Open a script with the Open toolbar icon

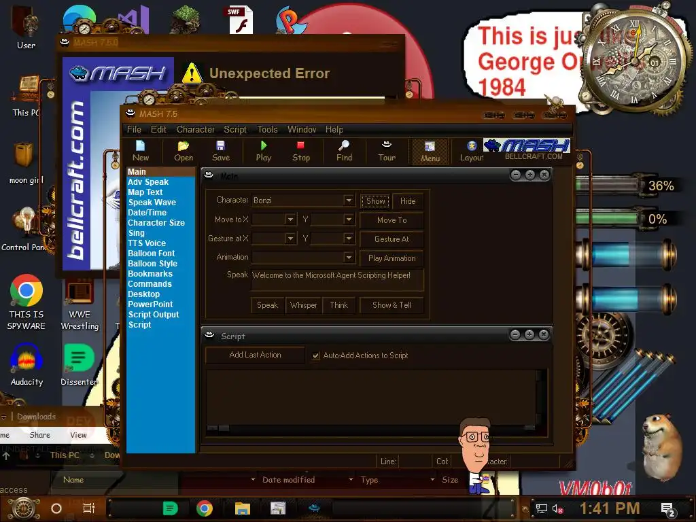click(x=184, y=151)
